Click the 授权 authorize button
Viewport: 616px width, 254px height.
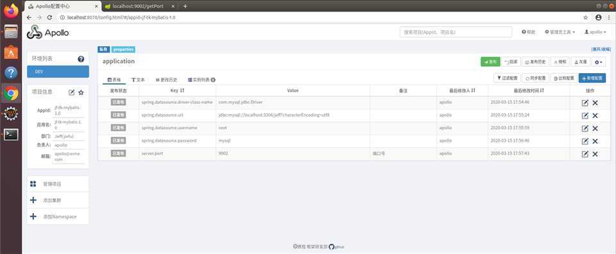pos(560,62)
